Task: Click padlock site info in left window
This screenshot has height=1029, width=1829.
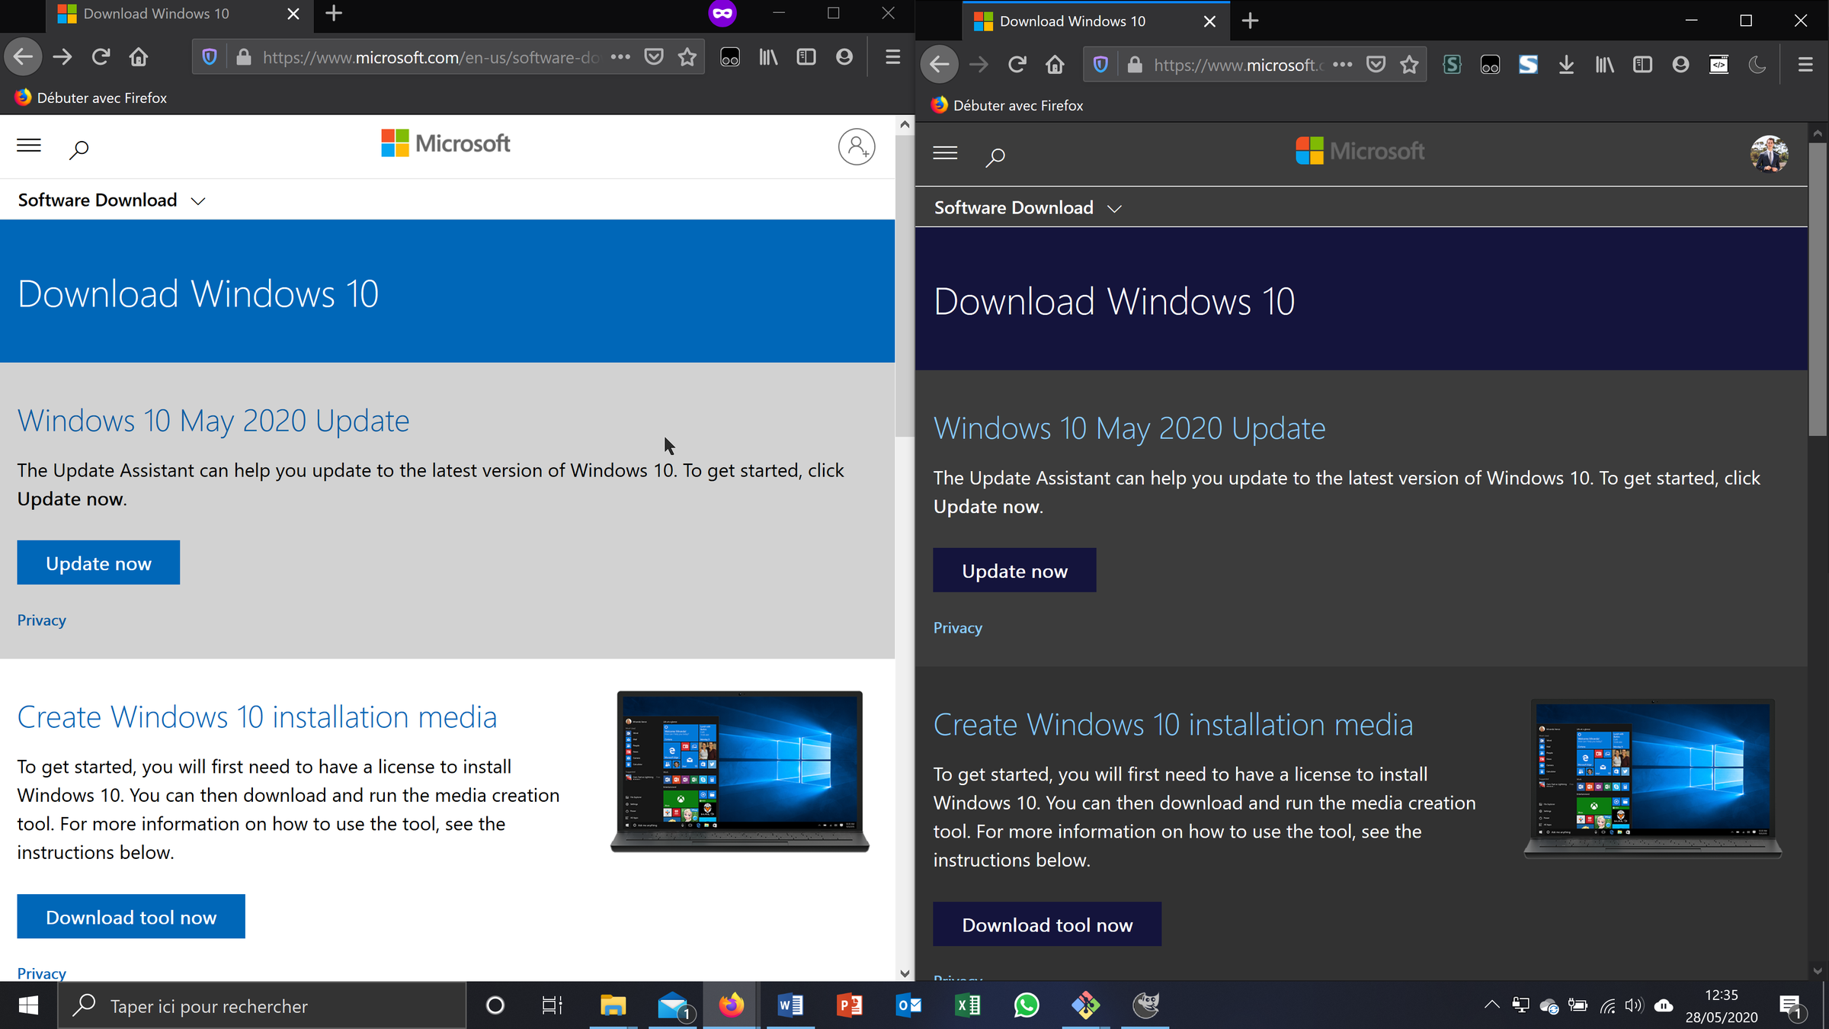Action: pos(244,57)
